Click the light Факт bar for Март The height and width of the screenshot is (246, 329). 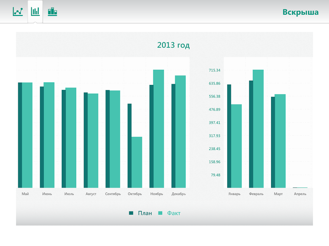(280, 141)
